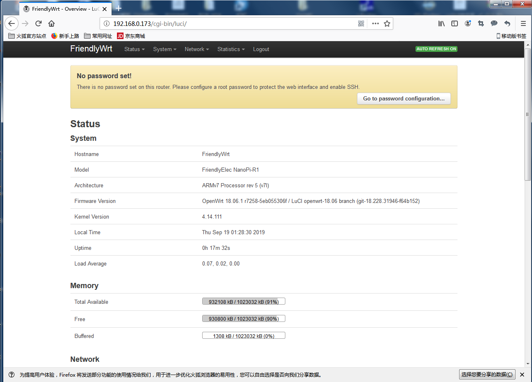Open the 火狐官方站点 bookmark folder
The image size is (532, 382).
[x=27, y=36]
